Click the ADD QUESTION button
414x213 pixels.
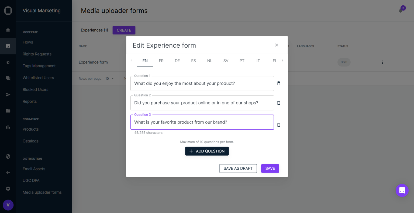pos(207,151)
